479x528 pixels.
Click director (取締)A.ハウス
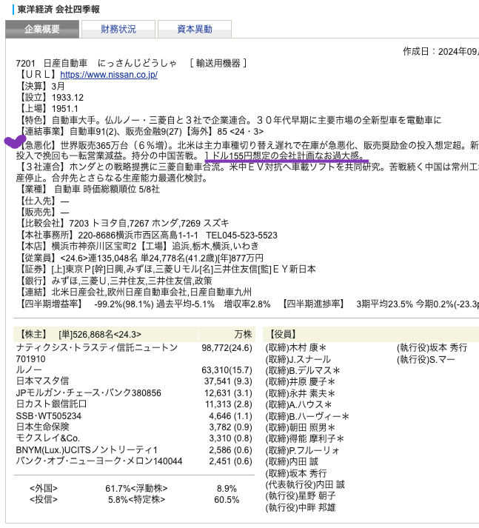pyautogui.click(x=298, y=404)
